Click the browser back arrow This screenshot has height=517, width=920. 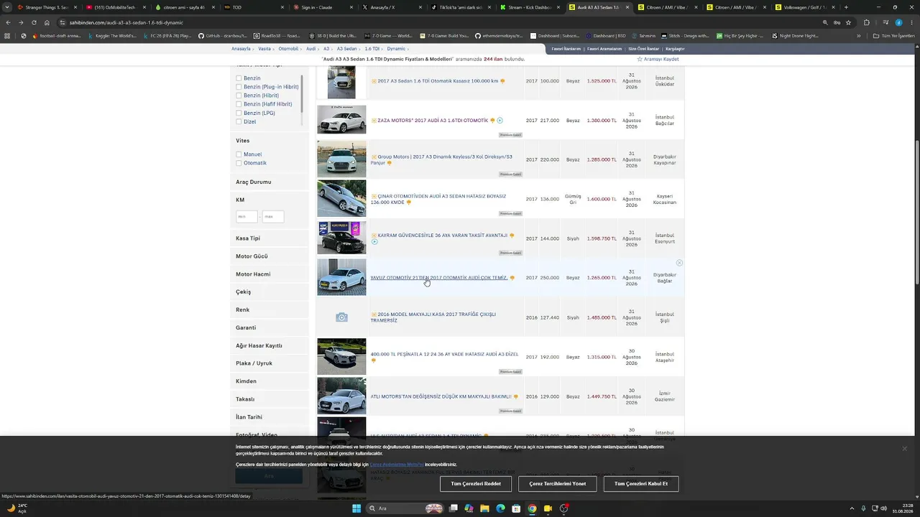(x=9, y=22)
